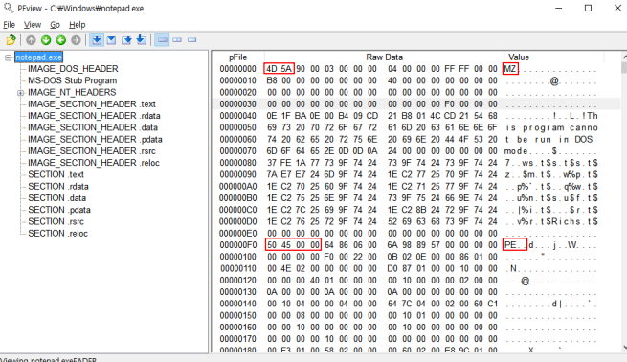Open the Go menu
The height and width of the screenshot is (362, 627).
[x=55, y=25]
